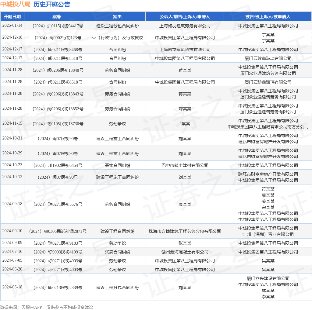Select case number (2024)沪0115民初94417号
312x310 pixels.
pos(58,26)
